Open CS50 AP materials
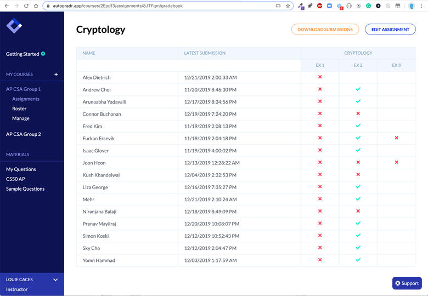 click(15, 179)
